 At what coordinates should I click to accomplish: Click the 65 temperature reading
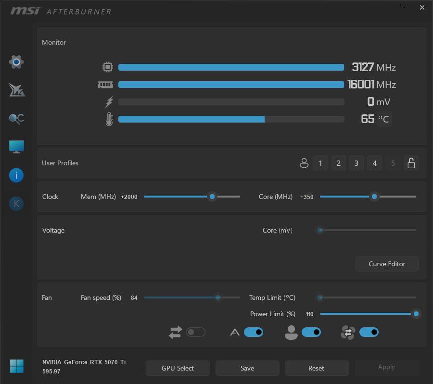click(x=368, y=119)
